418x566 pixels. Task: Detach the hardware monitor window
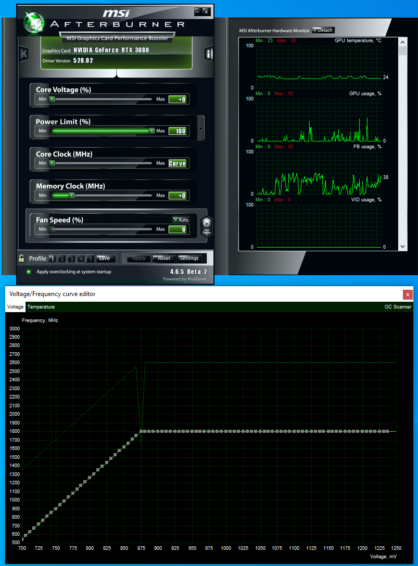[323, 30]
